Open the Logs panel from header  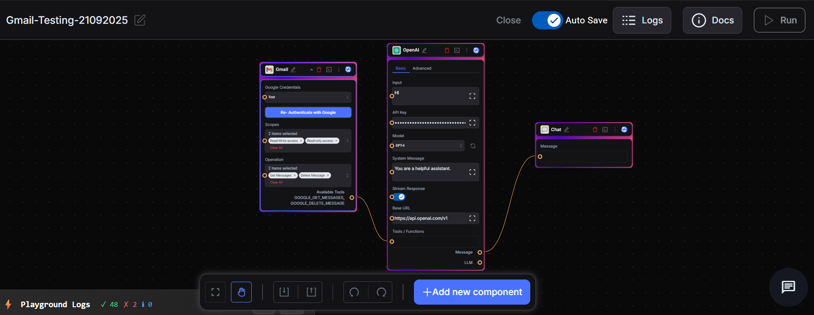pyautogui.click(x=642, y=20)
